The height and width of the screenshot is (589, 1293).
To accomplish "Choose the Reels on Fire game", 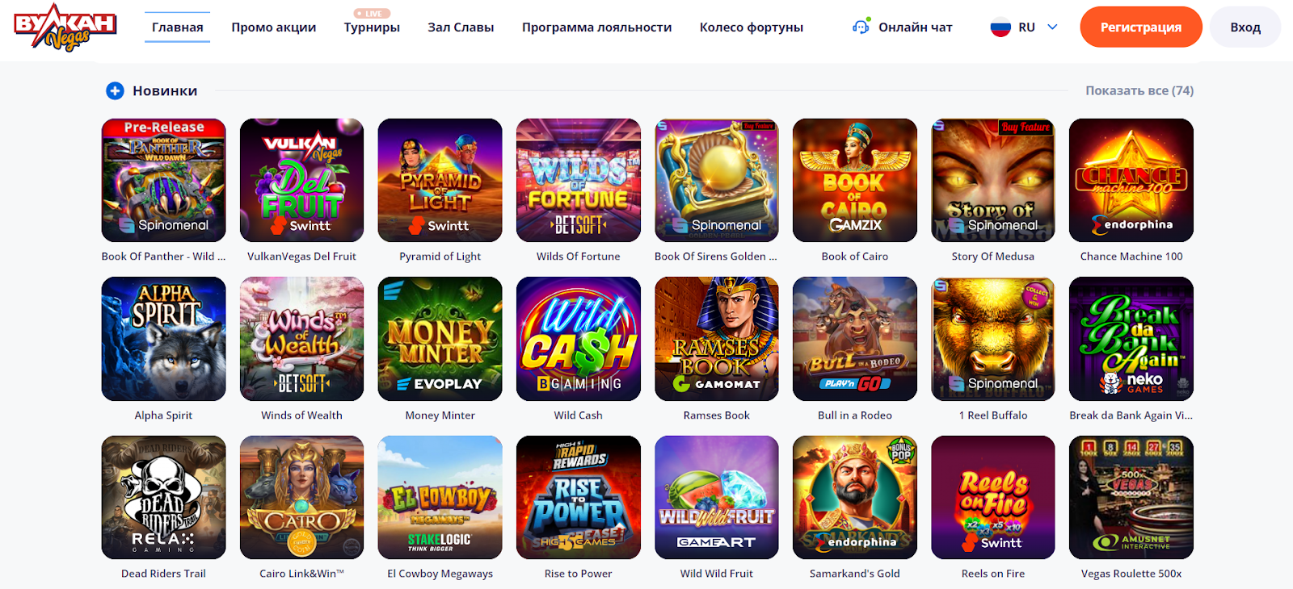I will tap(993, 498).
